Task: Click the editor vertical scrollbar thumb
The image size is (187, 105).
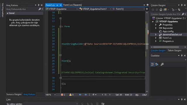Action: tap(147, 36)
